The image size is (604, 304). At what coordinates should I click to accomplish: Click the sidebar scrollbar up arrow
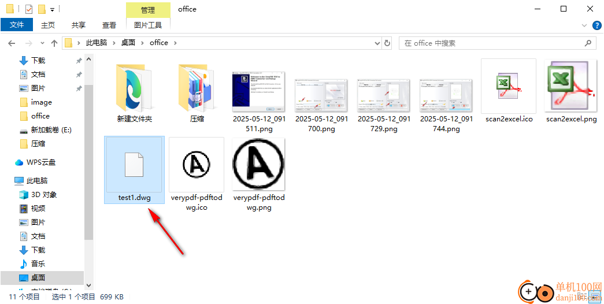pos(88,60)
